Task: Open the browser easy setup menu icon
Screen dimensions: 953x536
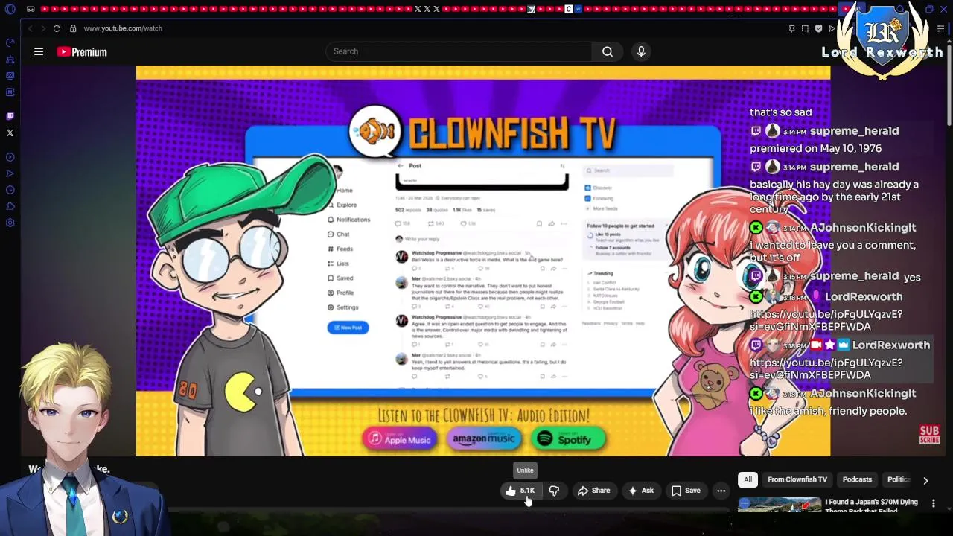Action: click(941, 28)
